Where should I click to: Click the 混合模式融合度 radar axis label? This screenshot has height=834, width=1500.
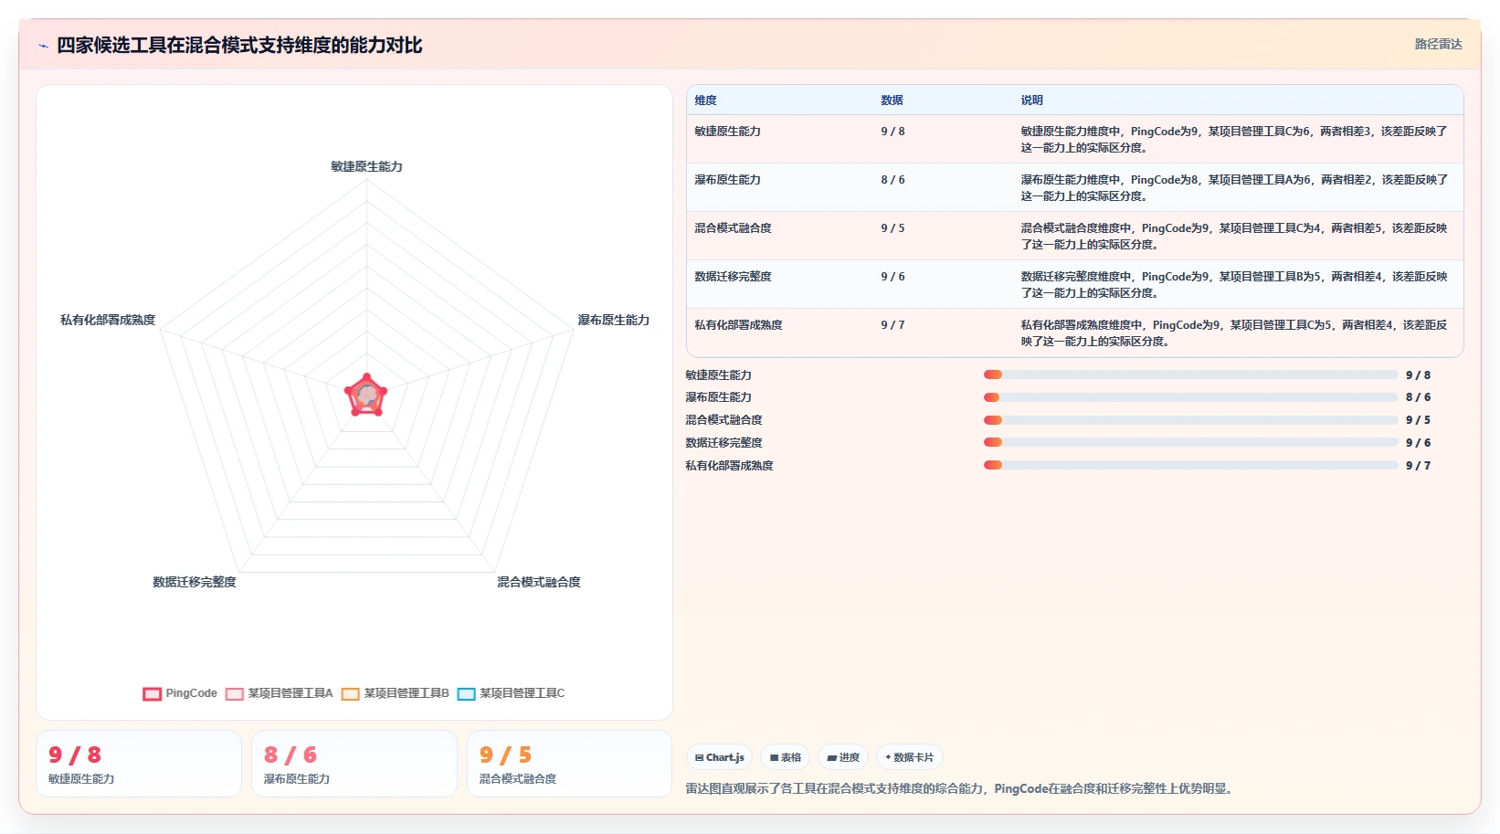click(538, 582)
